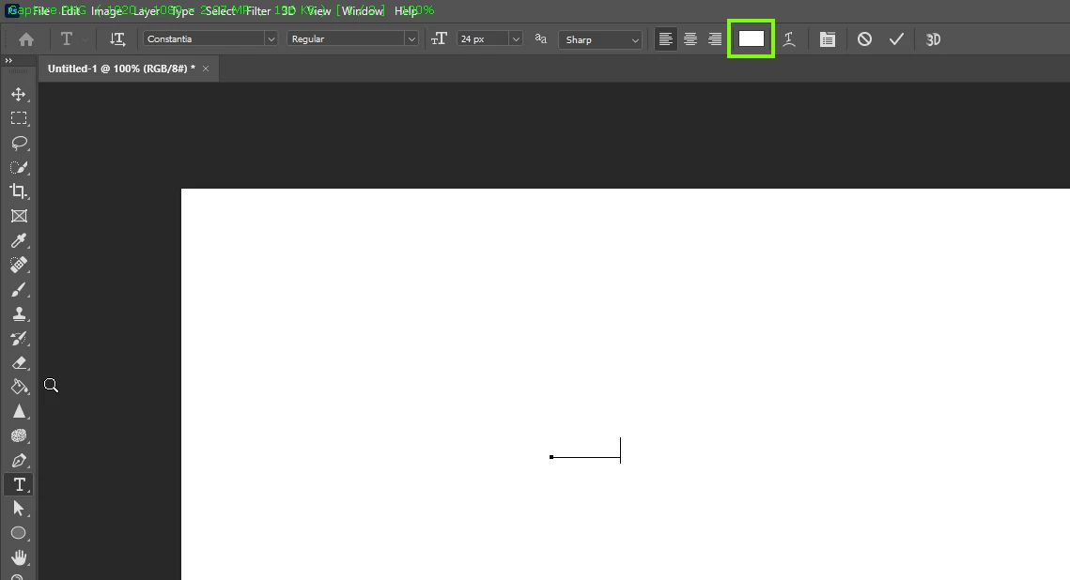Close the Untitled-1 document tab
This screenshot has height=580, width=1070.
pyautogui.click(x=206, y=69)
